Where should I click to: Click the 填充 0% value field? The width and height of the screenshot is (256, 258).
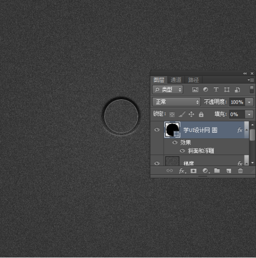pyautogui.click(x=237, y=114)
